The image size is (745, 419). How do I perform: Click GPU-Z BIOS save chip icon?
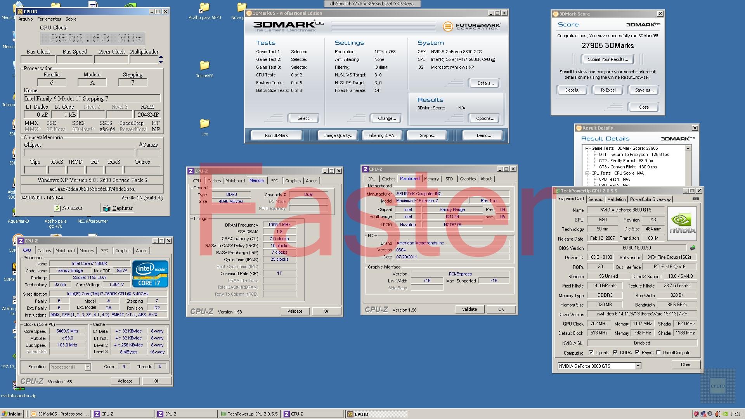(x=693, y=248)
